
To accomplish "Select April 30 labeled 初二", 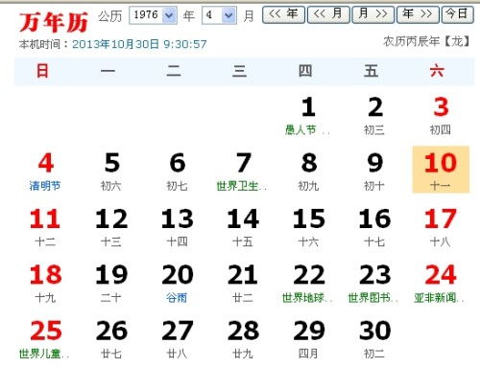I will pyautogui.click(x=374, y=339).
